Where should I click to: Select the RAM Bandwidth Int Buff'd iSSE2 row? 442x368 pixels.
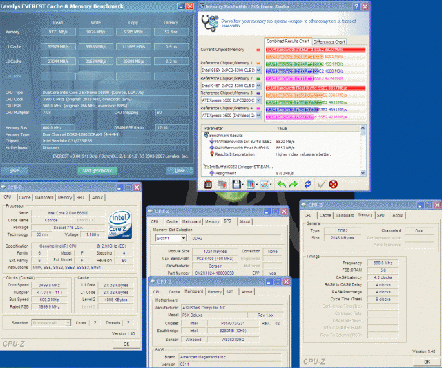point(244,142)
